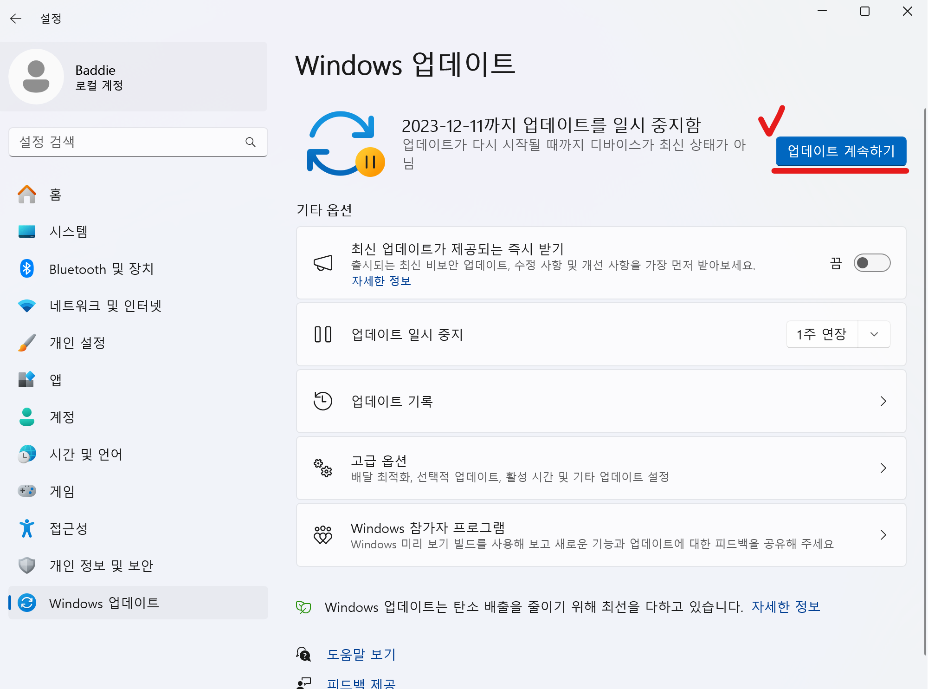Click the 네트워크 및 인터넷 Wi-Fi icon
Image resolution: width=928 pixels, height=689 pixels.
(27, 306)
